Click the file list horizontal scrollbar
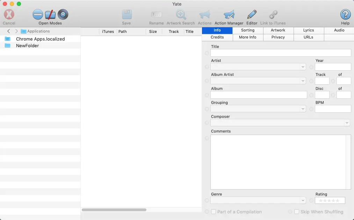This screenshot has width=354, height=220. (114, 210)
